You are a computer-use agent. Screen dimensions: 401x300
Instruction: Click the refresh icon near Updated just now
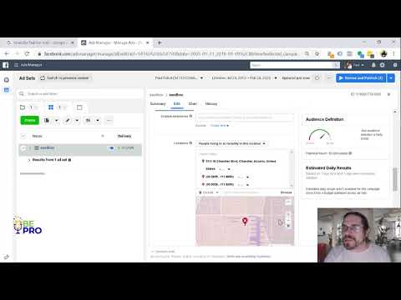(317, 78)
